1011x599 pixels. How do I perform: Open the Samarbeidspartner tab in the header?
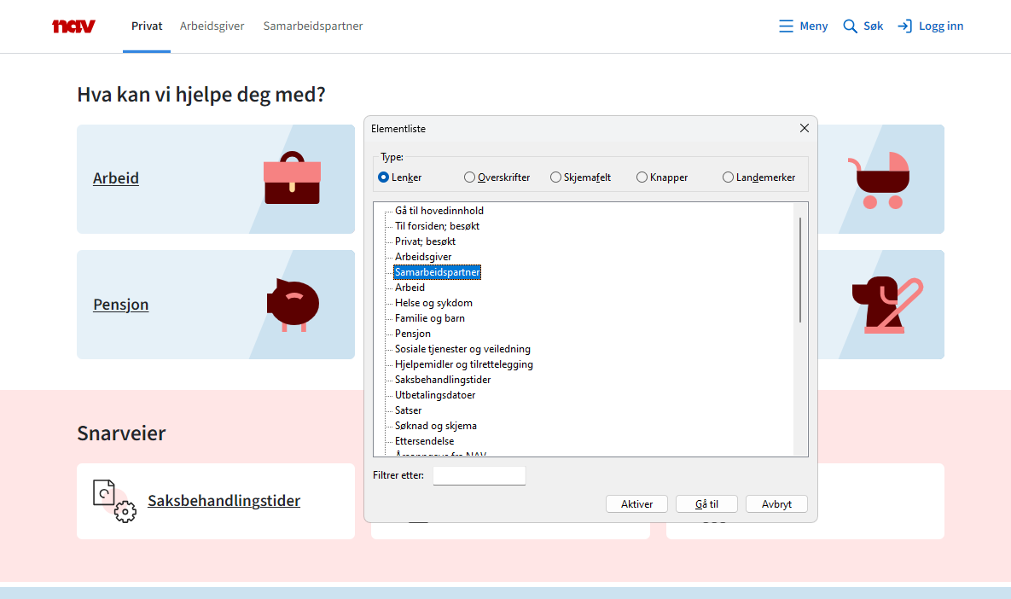coord(313,26)
